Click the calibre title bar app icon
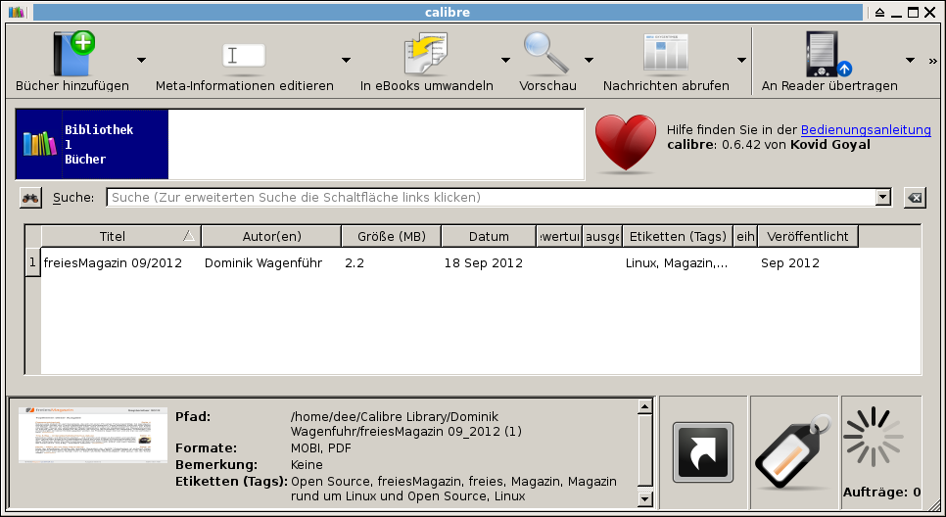 click(x=17, y=12)
